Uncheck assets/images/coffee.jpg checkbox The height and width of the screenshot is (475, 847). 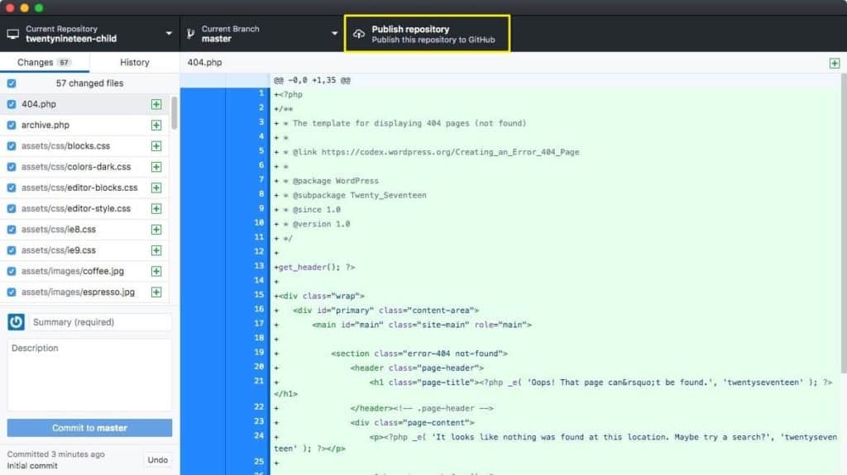tap(12, 272)
